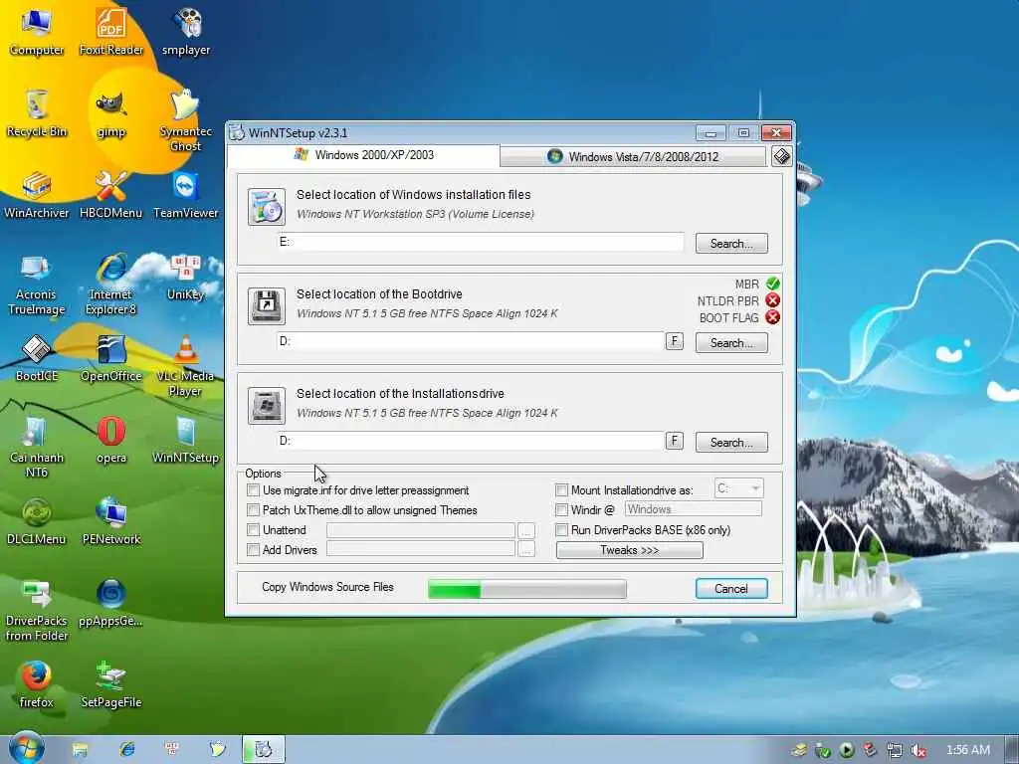The image size is (1019, 764).
Task: Select the BootICE desktop icon
Action: [37, 358]
